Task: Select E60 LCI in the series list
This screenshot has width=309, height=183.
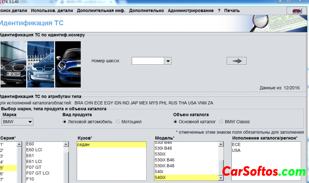Action: click(x=35, y=149)
